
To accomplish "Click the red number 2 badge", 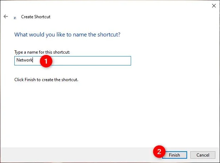I will tap(159, 152).
